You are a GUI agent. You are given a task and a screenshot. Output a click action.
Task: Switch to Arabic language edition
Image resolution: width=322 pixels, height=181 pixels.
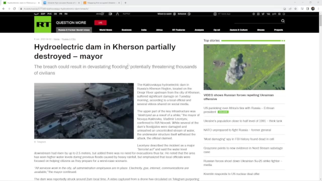click(36, 14)
